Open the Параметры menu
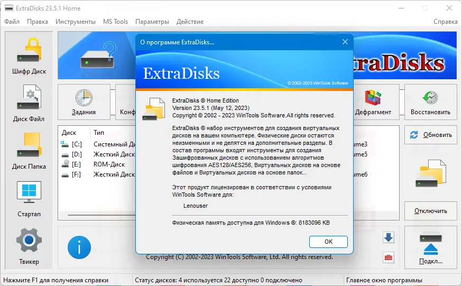 (x=152, y=22)
